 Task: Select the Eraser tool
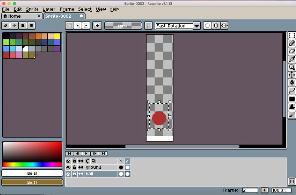292,51
